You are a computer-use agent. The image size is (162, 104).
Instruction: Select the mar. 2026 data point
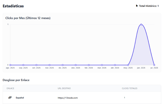click(x=102, y=65)
